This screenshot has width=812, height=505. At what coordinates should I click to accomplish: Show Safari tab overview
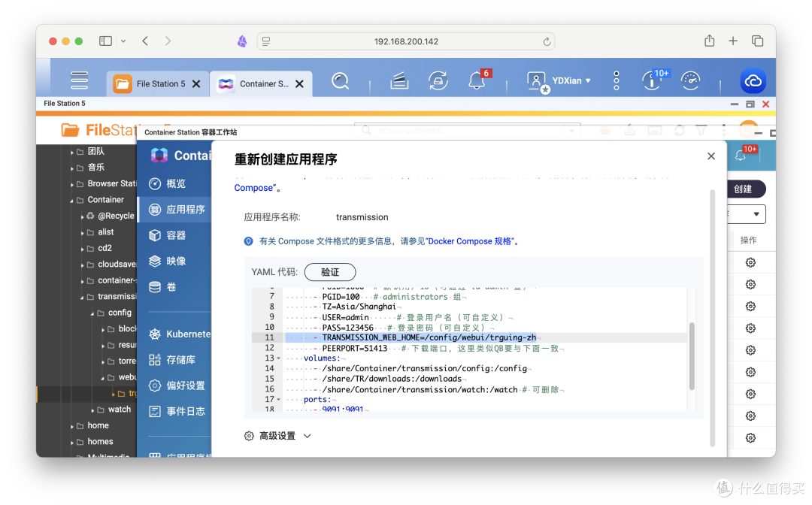point(757,41)
